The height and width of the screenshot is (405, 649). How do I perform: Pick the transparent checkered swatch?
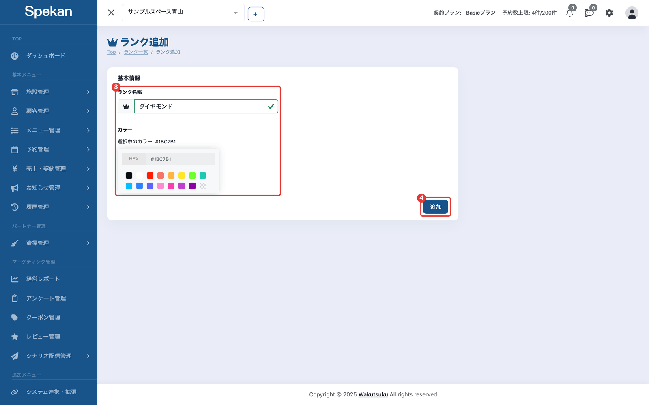point(203,186)
